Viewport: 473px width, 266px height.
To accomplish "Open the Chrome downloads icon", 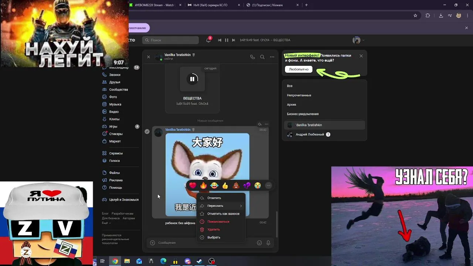I will point(441,16).
